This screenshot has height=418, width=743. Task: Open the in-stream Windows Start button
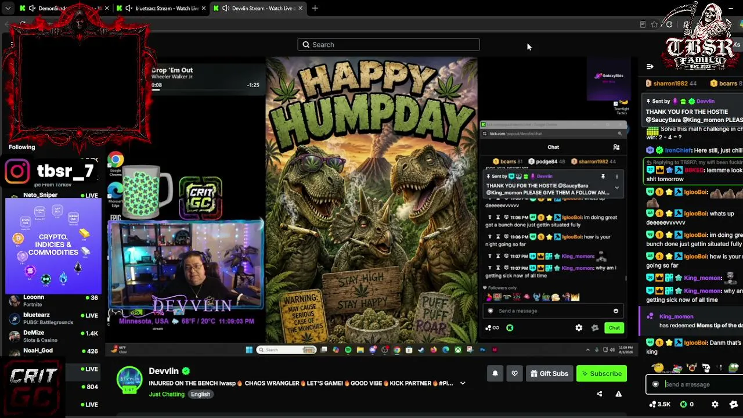point(249,350)
